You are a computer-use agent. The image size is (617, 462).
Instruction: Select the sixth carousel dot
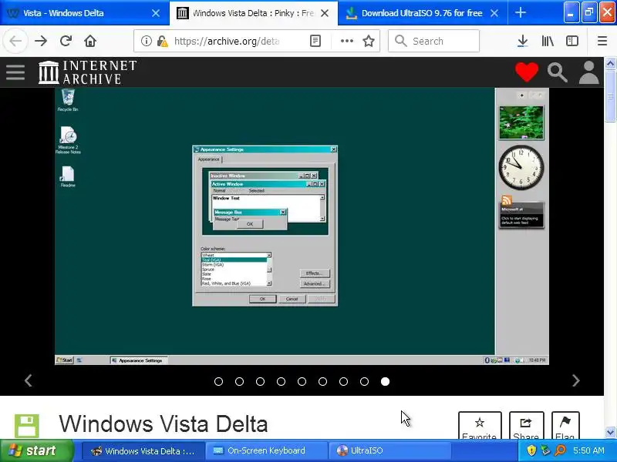pyautogui.click(x=322, y=381)
